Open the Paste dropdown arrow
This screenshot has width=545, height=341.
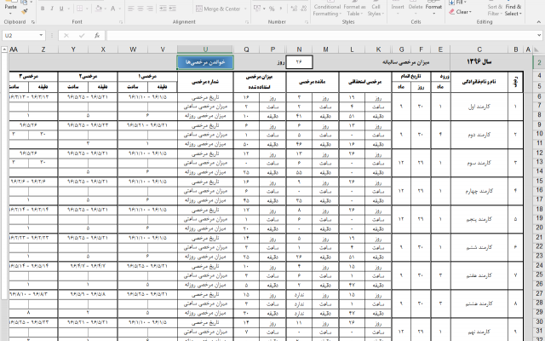pyautogui.click(x=12, y=14)
